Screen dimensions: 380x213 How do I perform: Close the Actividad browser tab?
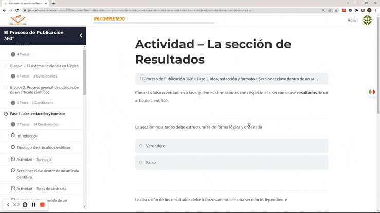(46, 4)
